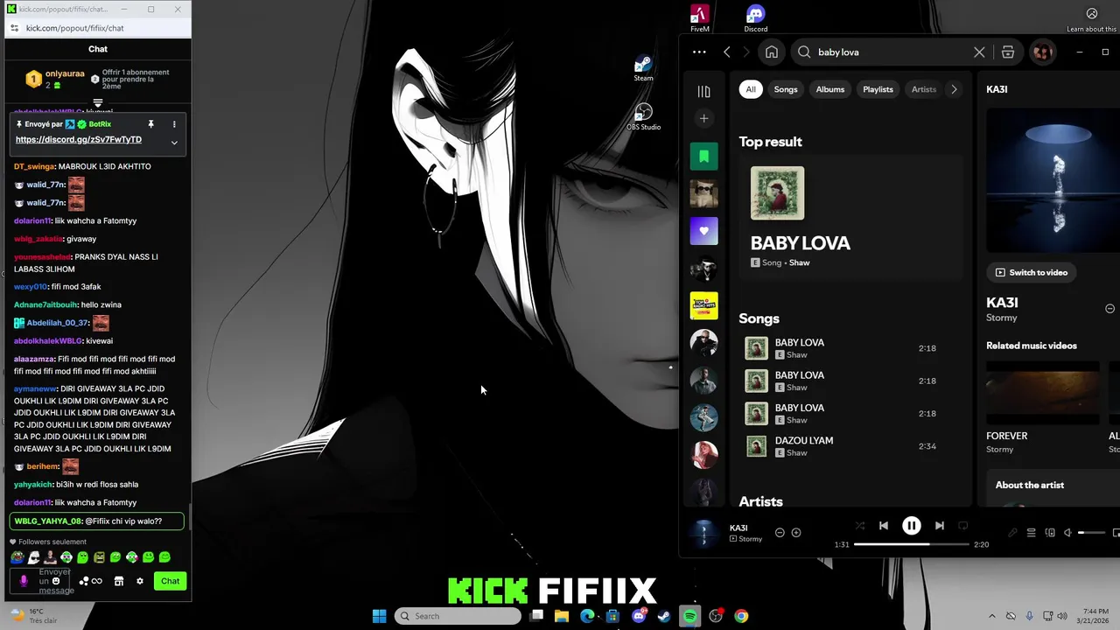Open the pinned message three-dot menu

174,124
